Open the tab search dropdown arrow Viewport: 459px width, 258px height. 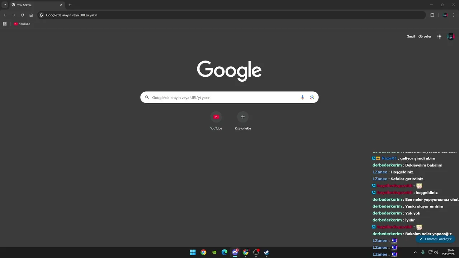pyautogui.click(x=5, y=5)
